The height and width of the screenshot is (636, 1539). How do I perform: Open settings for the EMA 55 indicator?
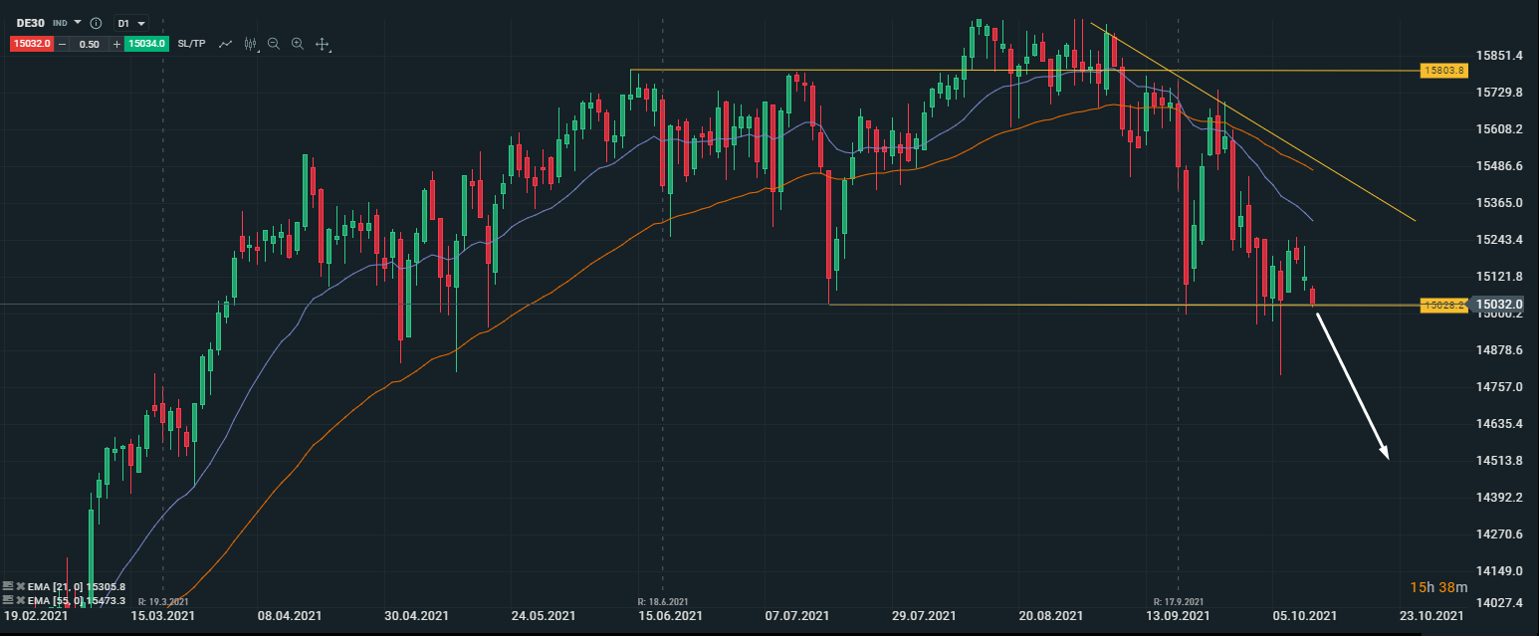pyautogui.click(x=8, y=600)
